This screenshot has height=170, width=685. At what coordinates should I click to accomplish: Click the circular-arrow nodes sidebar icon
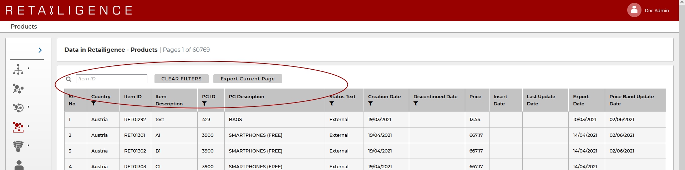18,107
